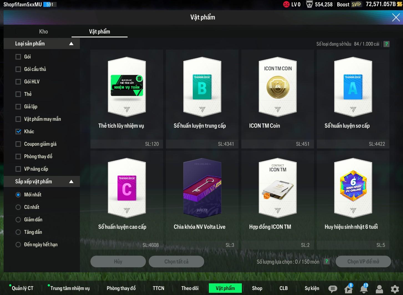Viewport: 403px width, 295px height.
Task: Open the user profile icon
Action: pyautogui.click(x=379, y=289)
